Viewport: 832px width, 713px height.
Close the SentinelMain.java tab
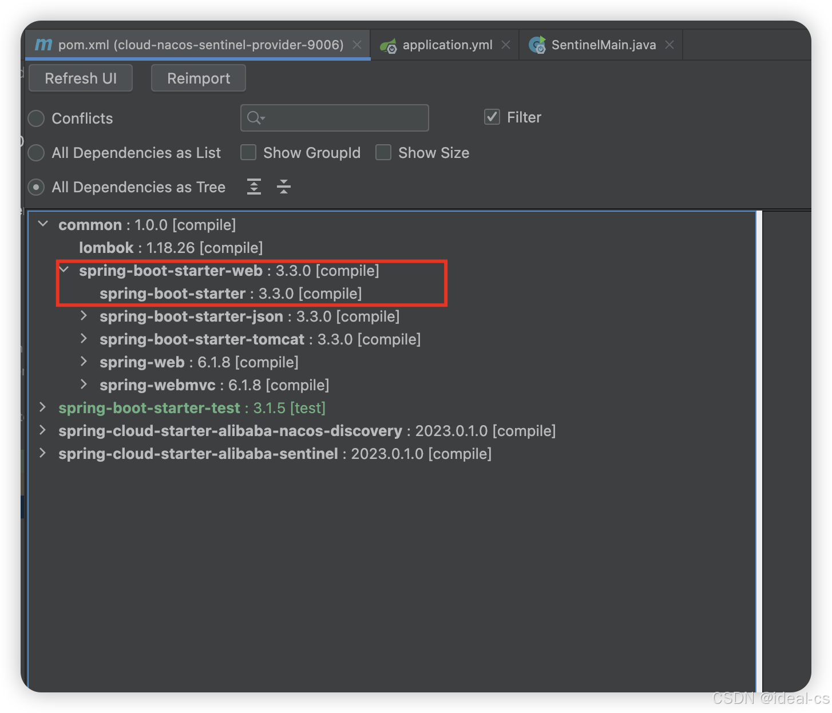669,45
